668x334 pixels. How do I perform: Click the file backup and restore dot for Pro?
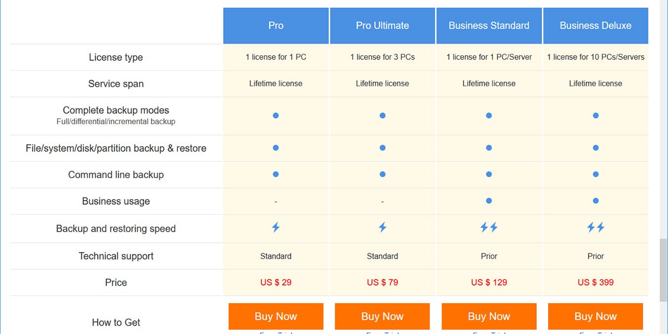pyautogui.click(x=276, y=147)
